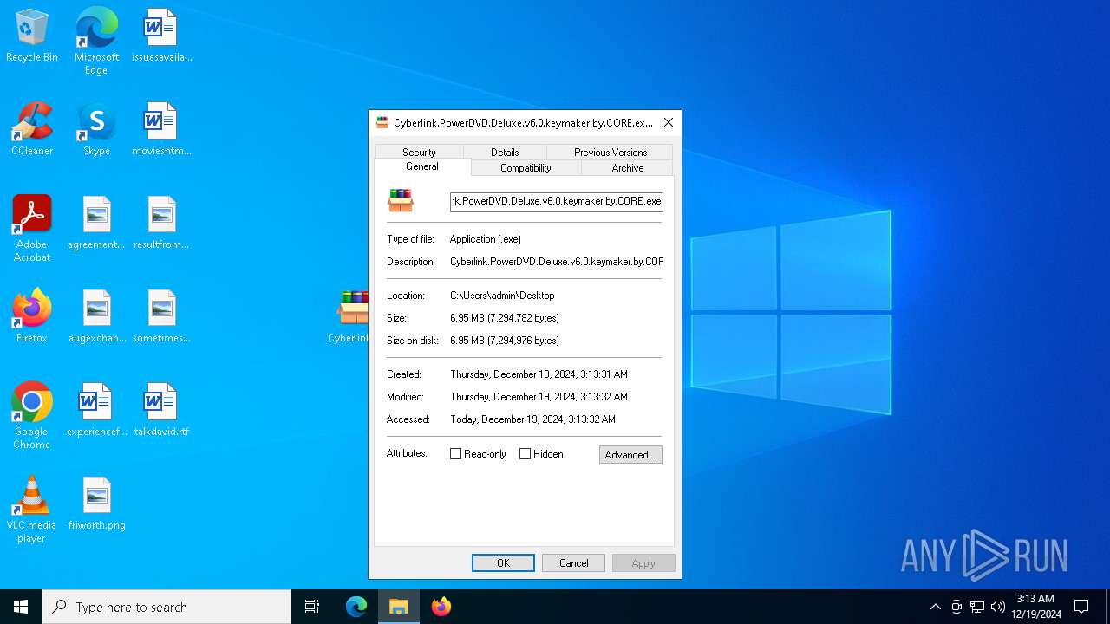The image size is (1110, 624).
Task: Switch to the Security tab
Action: pos(419,152)
